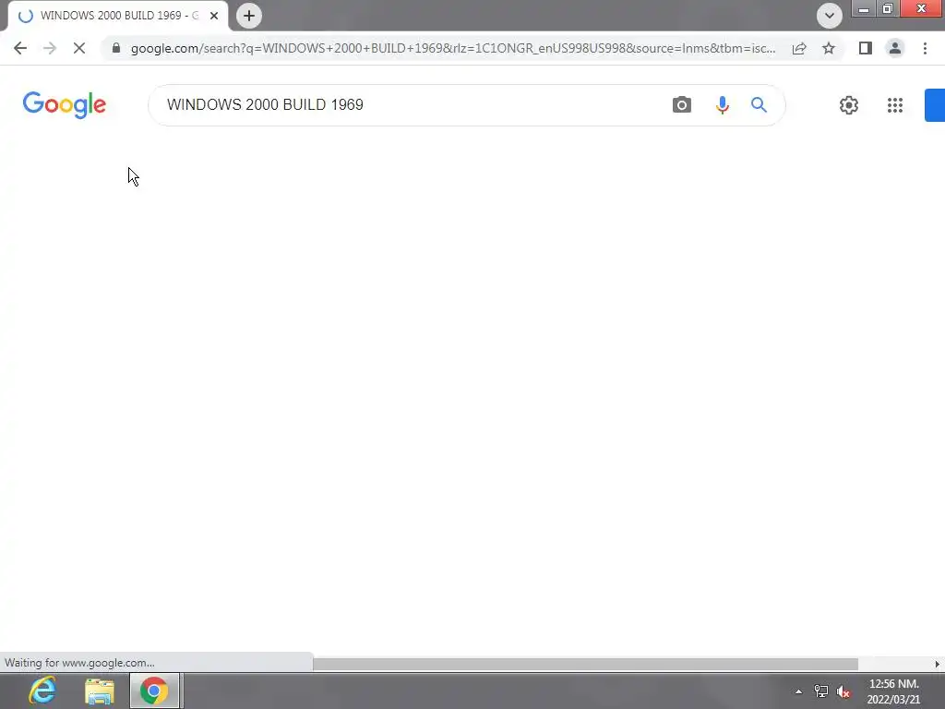Stop loading the page

tap(79, 48)
